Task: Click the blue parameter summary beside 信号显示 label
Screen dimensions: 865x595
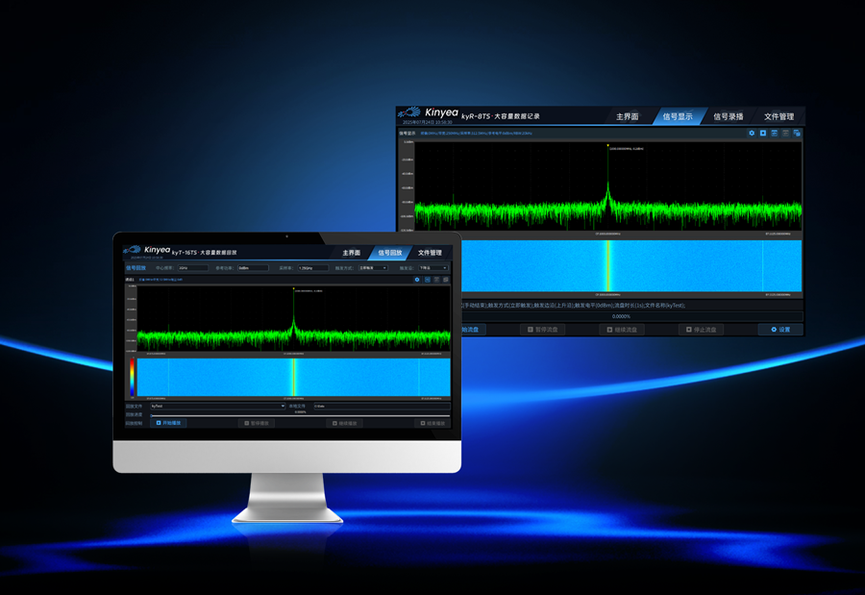Action: click(x=476, y=133)
